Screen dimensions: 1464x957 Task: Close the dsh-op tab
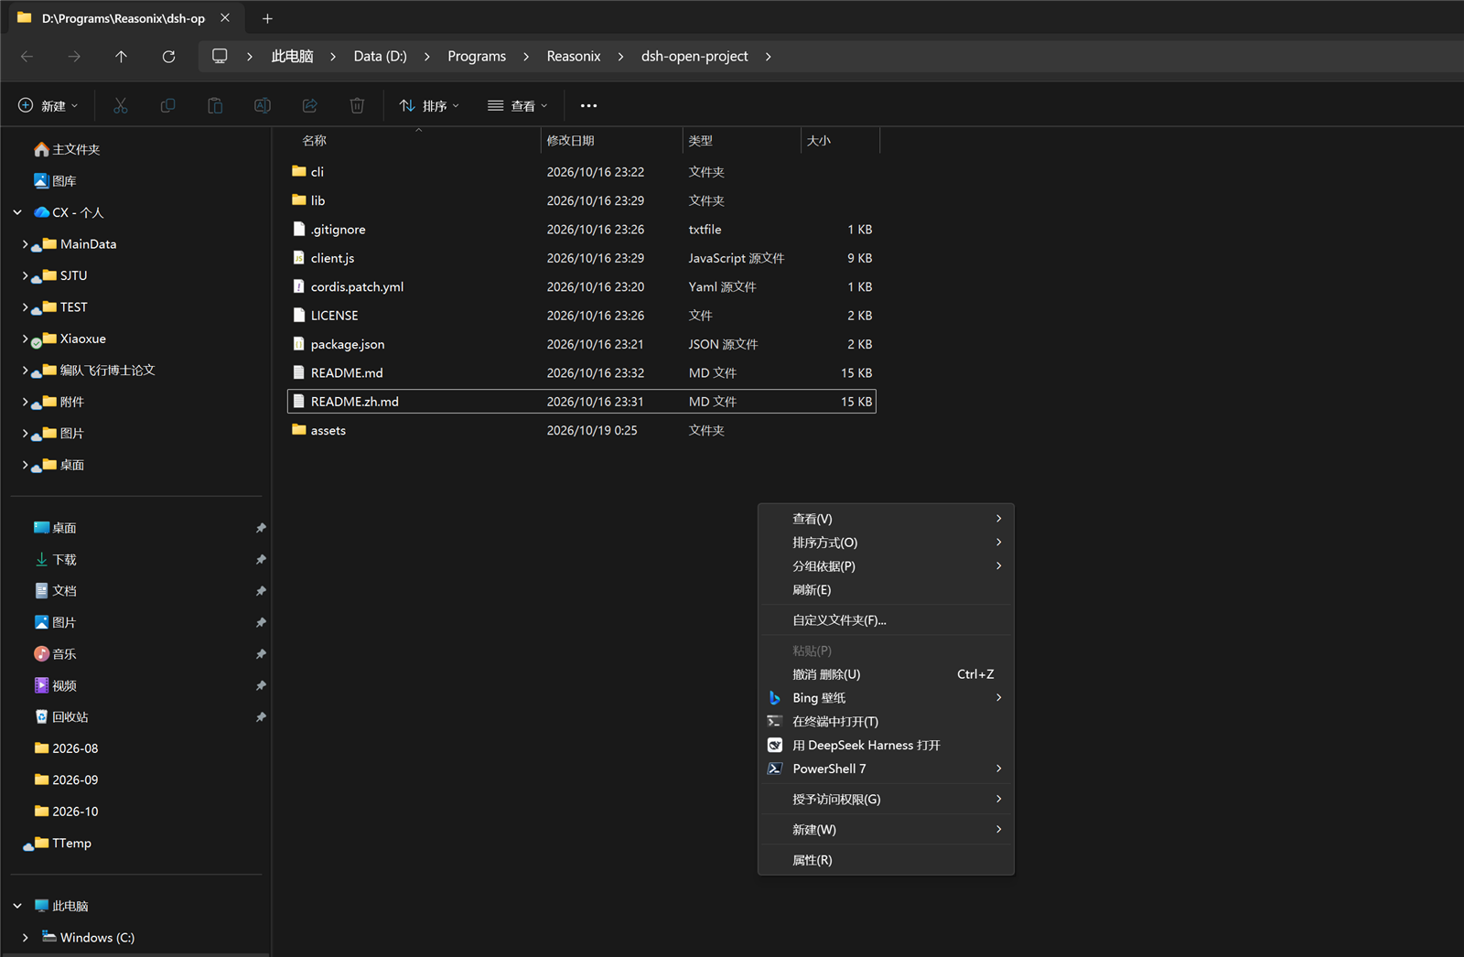pyautogui.click(x=225, y=18)
